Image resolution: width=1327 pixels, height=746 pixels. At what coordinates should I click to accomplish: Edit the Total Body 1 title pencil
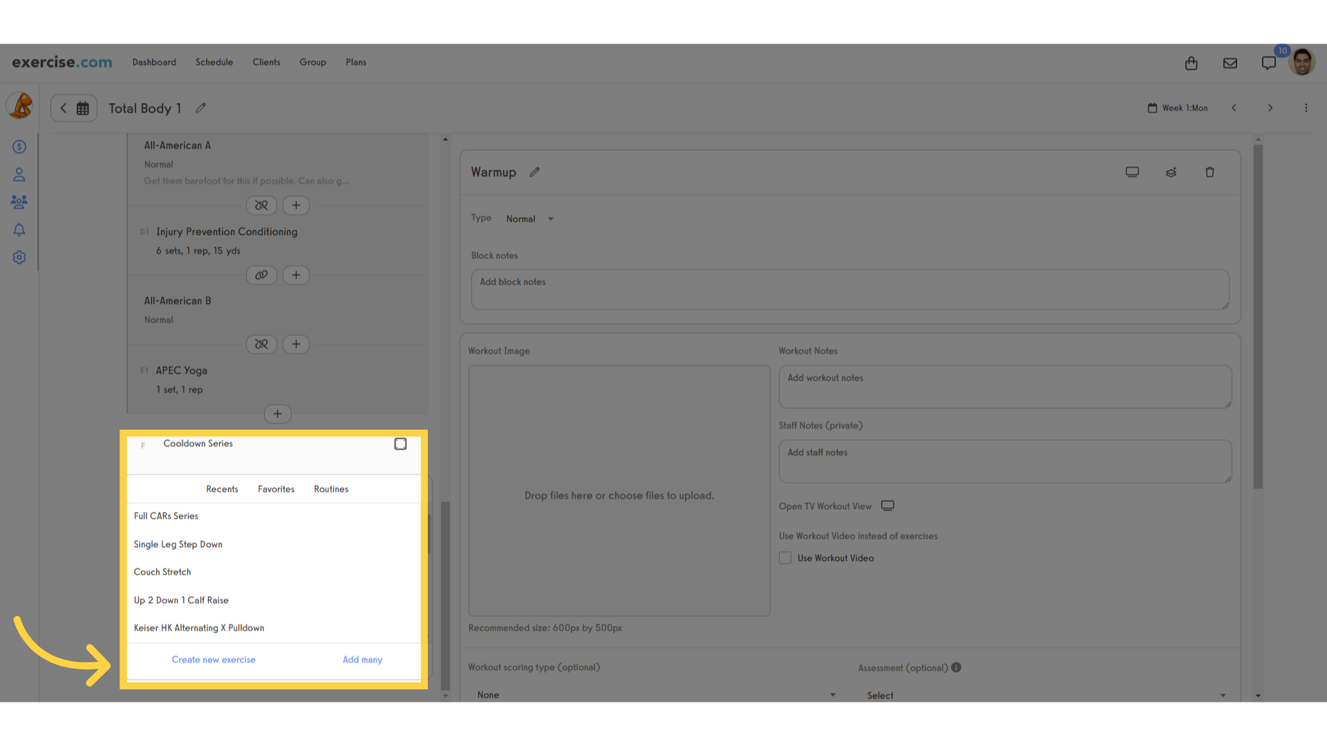click(200, 108)
